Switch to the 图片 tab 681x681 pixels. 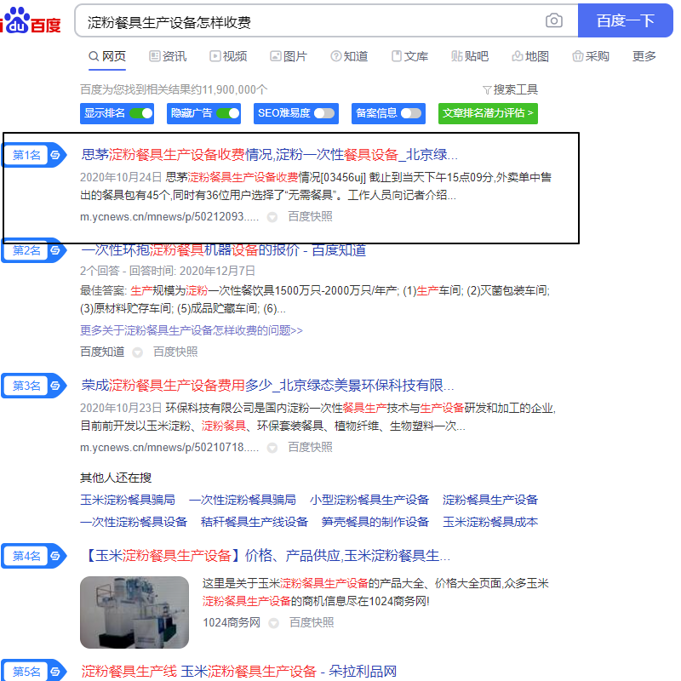coord(289,56)
